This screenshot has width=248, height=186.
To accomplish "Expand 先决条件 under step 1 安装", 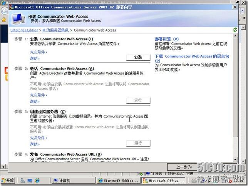I will click(39, 52).
